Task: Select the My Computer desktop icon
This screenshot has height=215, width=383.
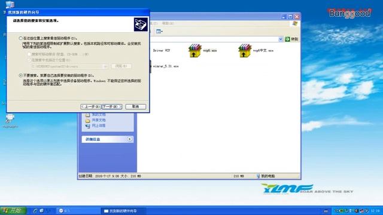Action: pos(10,4)
